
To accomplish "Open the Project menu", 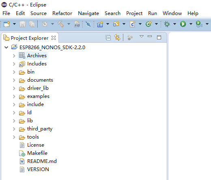I will click(134, 13).
